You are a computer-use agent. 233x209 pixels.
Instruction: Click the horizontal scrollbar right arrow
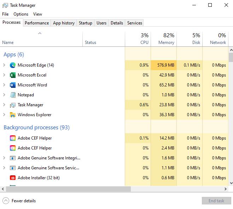[226, 189]
